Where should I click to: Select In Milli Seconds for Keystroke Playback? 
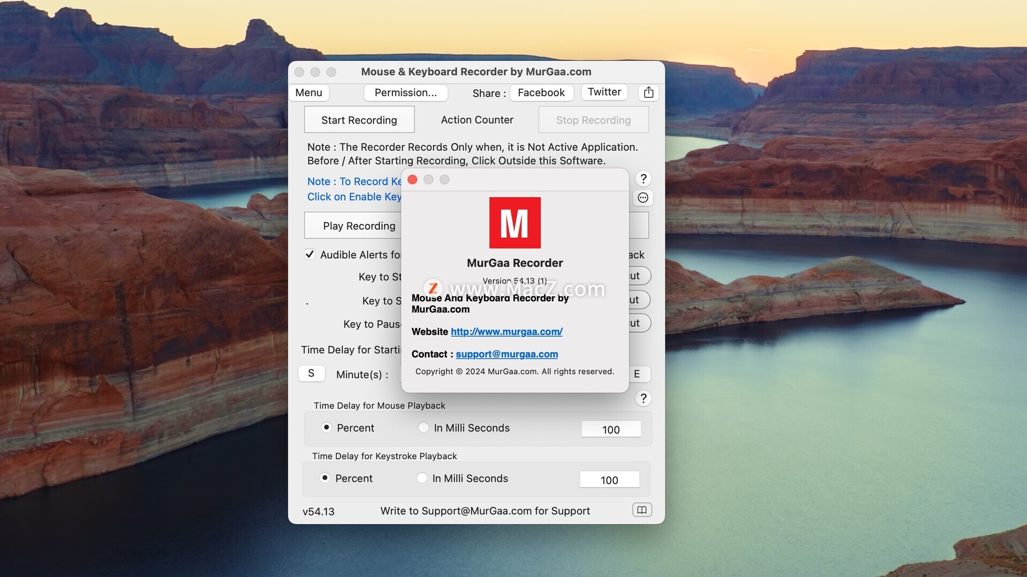point(422,478)
